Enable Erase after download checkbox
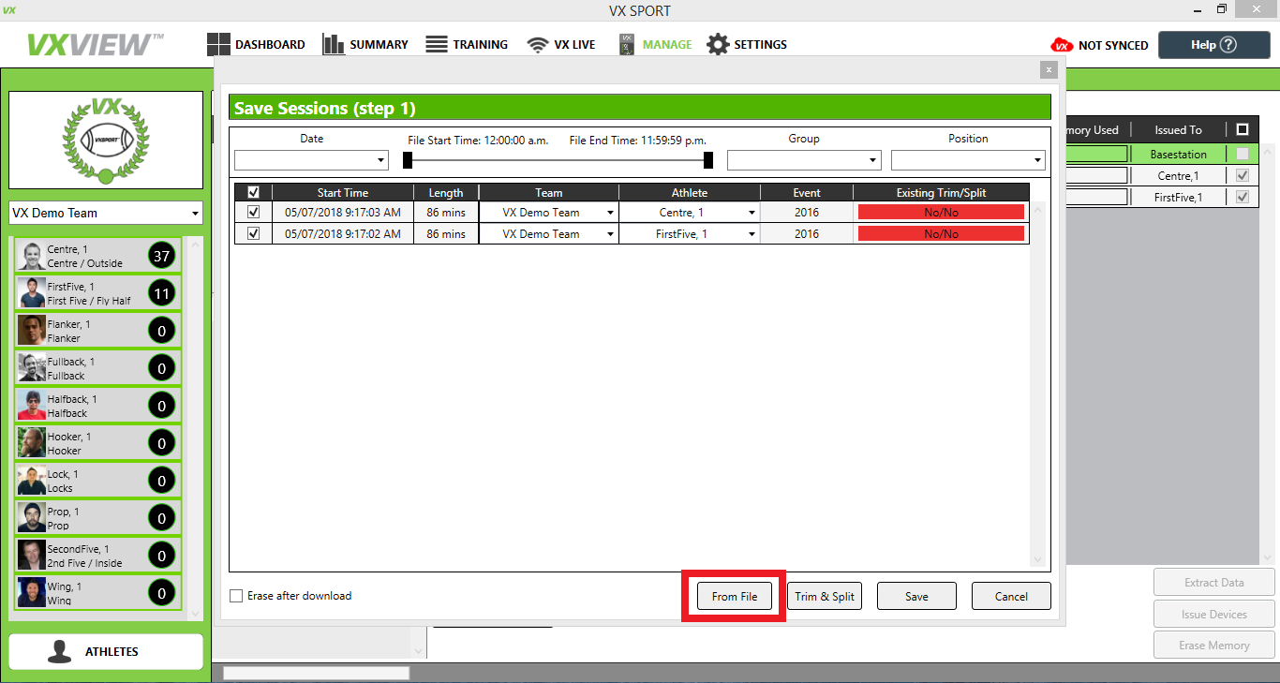The image size is (1280, 683). point(236,596)
